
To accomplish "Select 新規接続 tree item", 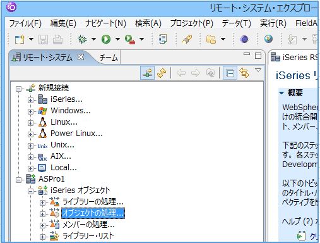I will point(54,88).
